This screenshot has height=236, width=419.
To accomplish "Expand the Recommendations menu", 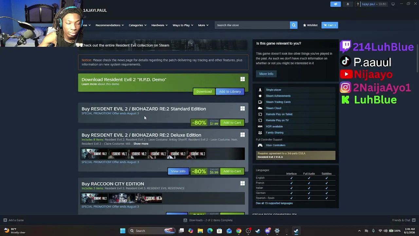I will [x=110, y=25].
